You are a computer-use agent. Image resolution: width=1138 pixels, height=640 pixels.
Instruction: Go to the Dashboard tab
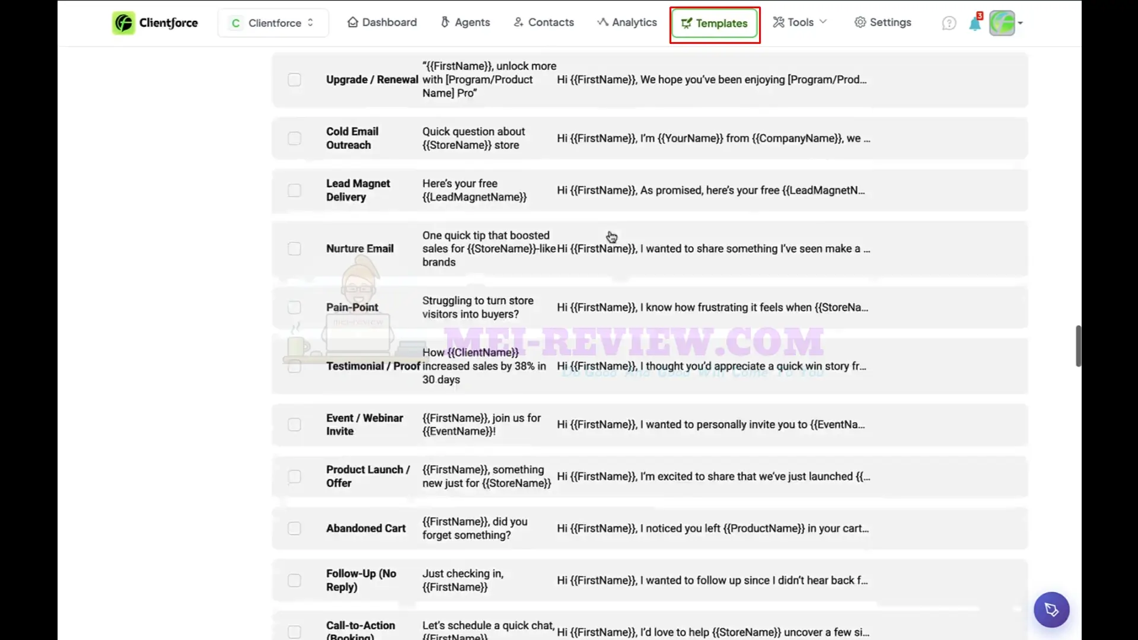(x=382, y=22)
